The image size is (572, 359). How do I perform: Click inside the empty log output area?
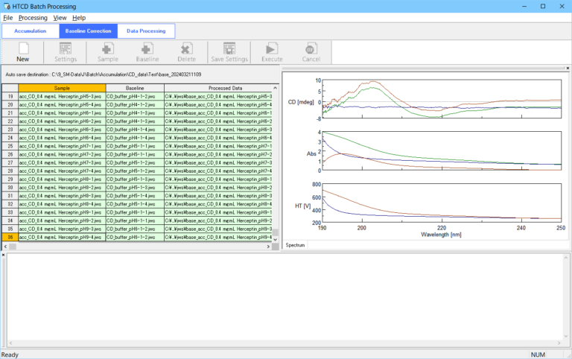(285, 297)
